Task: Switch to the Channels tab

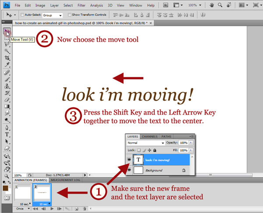Action: tap(150, 137)
